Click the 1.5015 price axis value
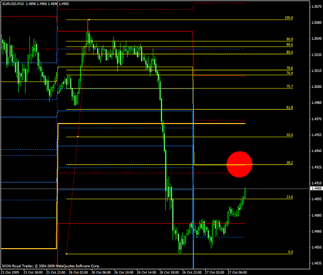The width and height of the screenshot is (323, 275). point(316,71)
